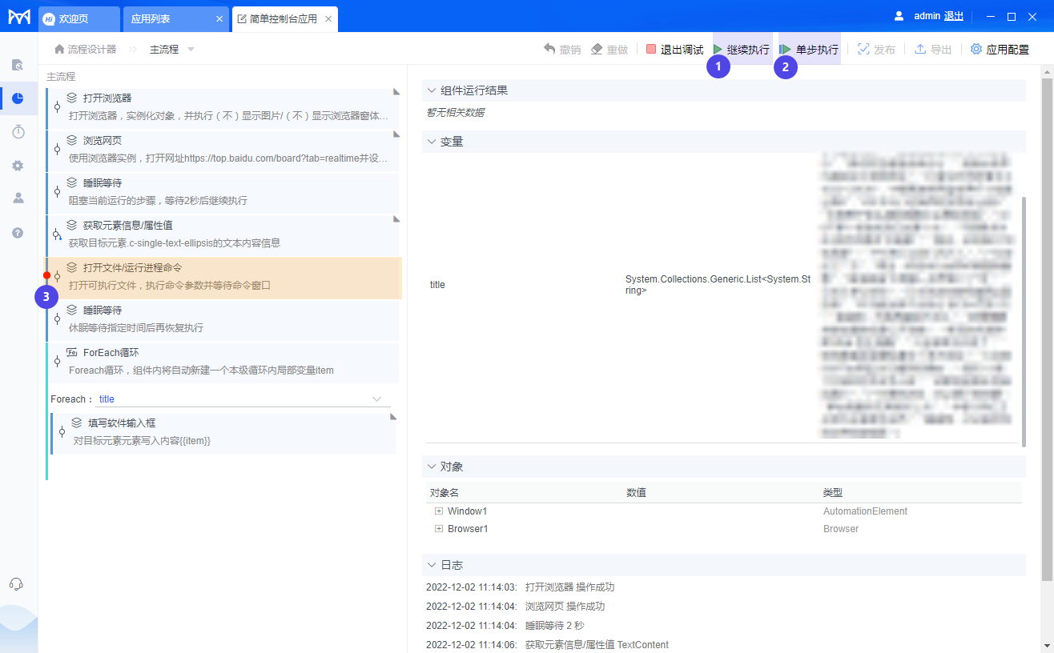Click the red stop icon for 退出调试
The height and width of the screenshot is (653, 1054).
[x=651, y=49]
